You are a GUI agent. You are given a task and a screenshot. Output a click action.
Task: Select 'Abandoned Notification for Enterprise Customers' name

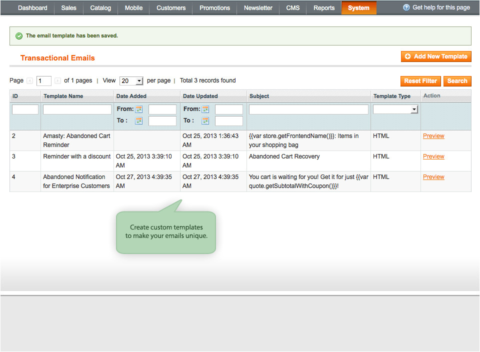click(76, 181)
